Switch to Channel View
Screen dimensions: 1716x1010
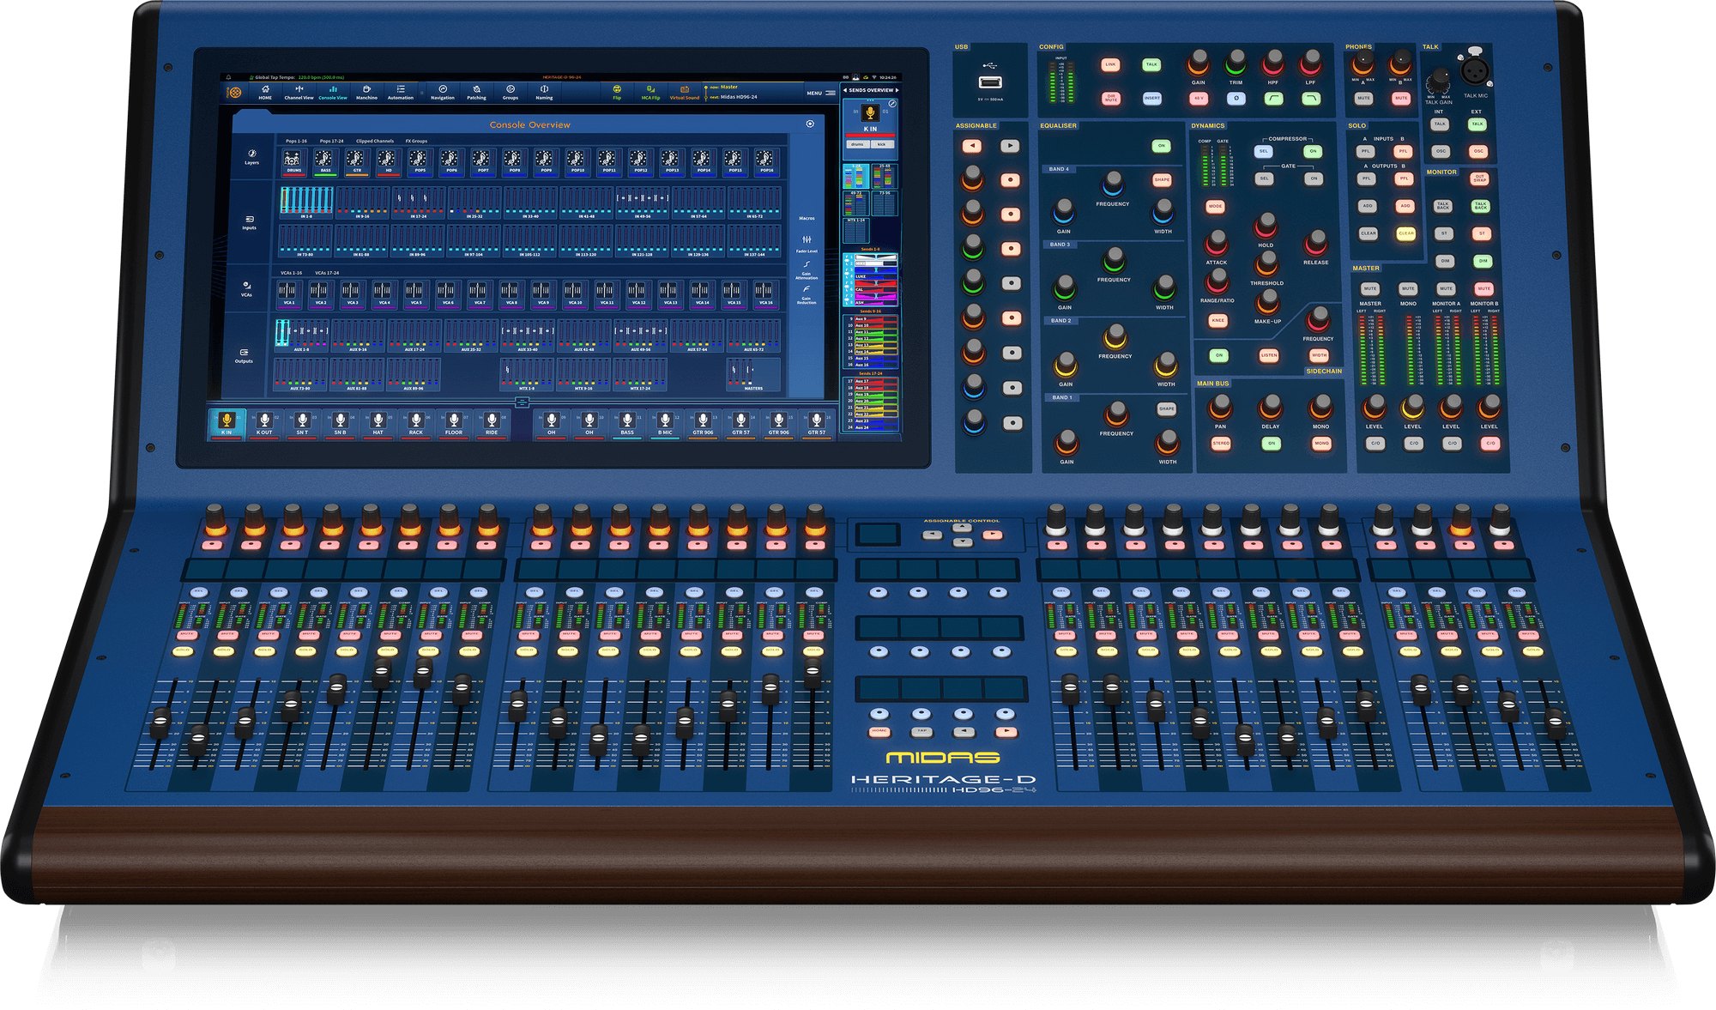299,94
